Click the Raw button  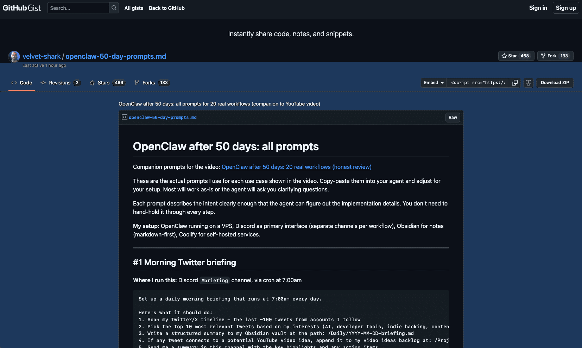click(453, 118)
